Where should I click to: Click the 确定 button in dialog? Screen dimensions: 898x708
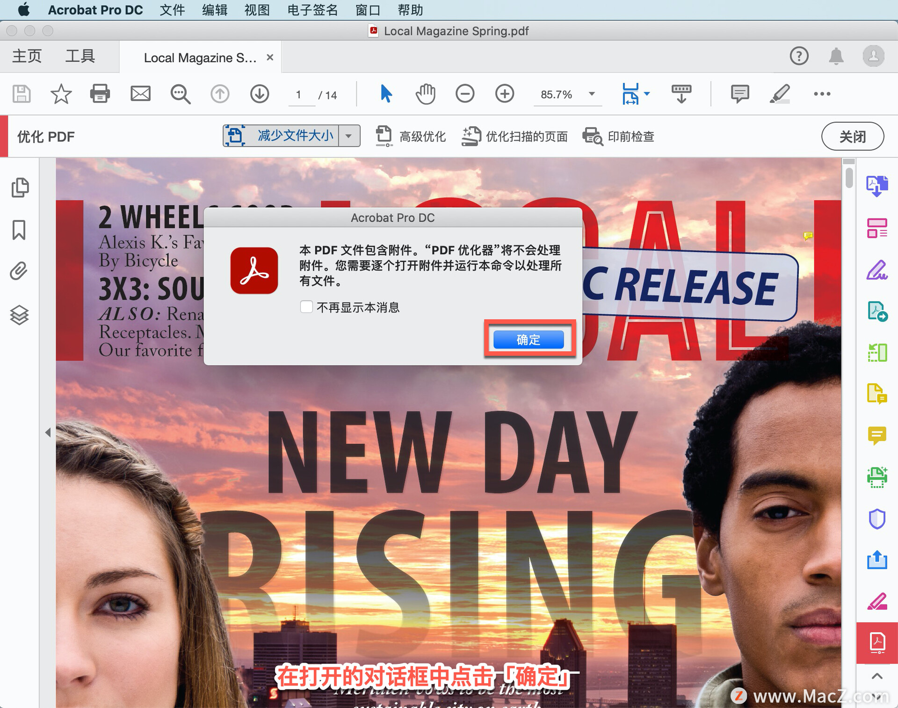click(529, 339)
